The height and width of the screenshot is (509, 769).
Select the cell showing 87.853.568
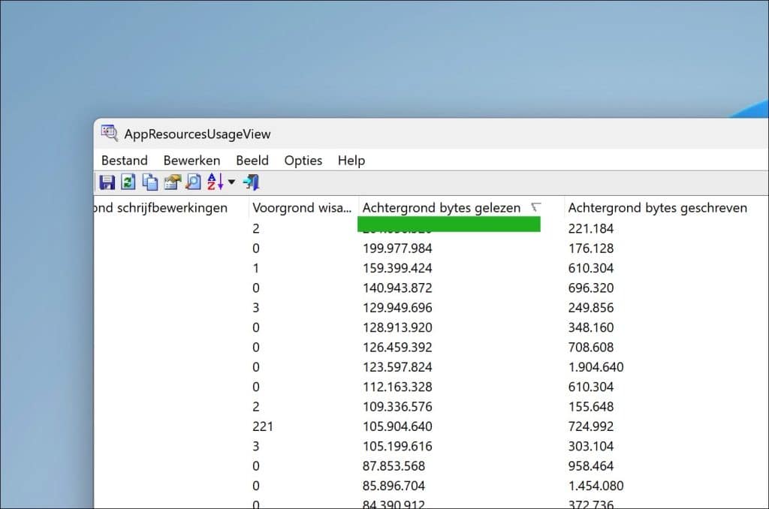point(394,466)
